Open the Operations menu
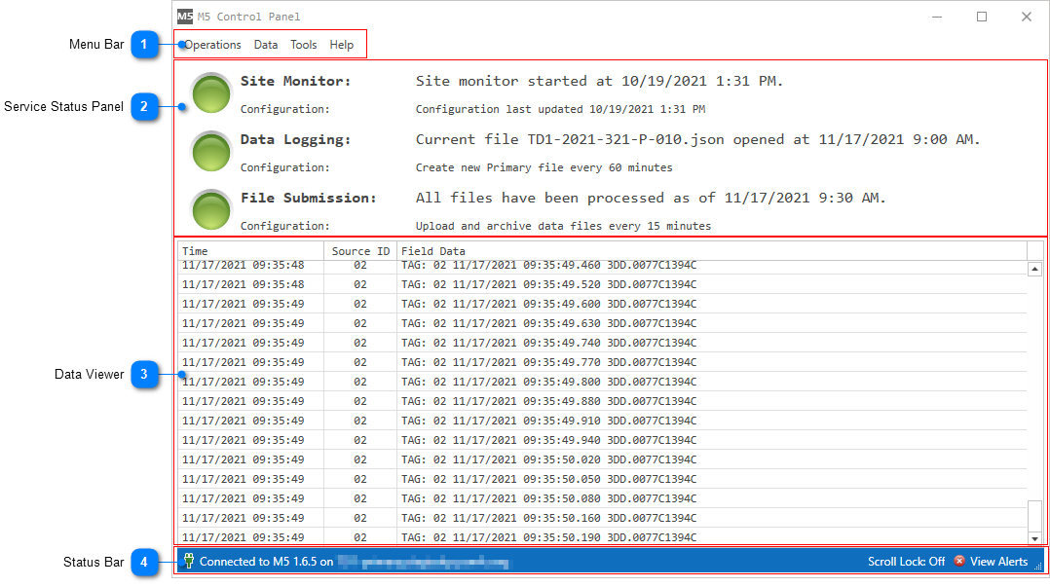The width and height of the screenshot is (1050, 587). pos(211,45)
